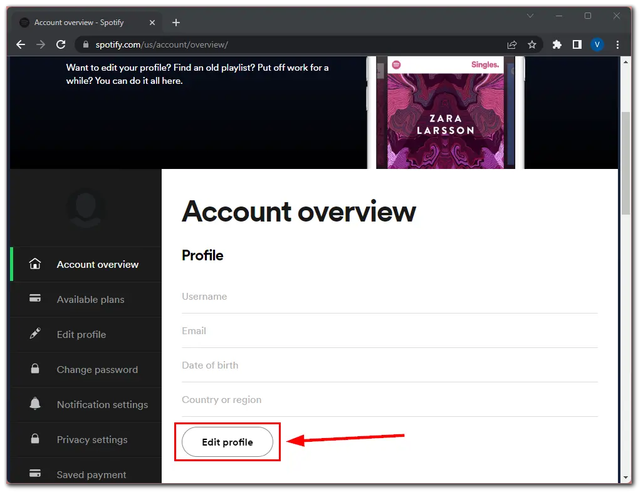643x495 pixels.
Task: Click the page vertical scrollbar thumb
Action: 625,163
